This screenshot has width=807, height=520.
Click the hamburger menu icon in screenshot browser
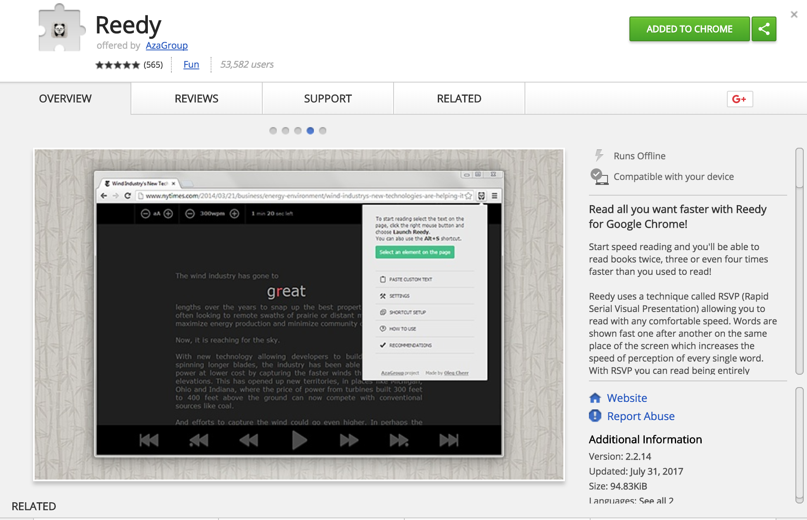tap(494, 196)
